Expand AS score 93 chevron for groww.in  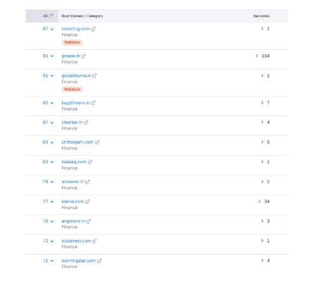click(x=52, y=56)
